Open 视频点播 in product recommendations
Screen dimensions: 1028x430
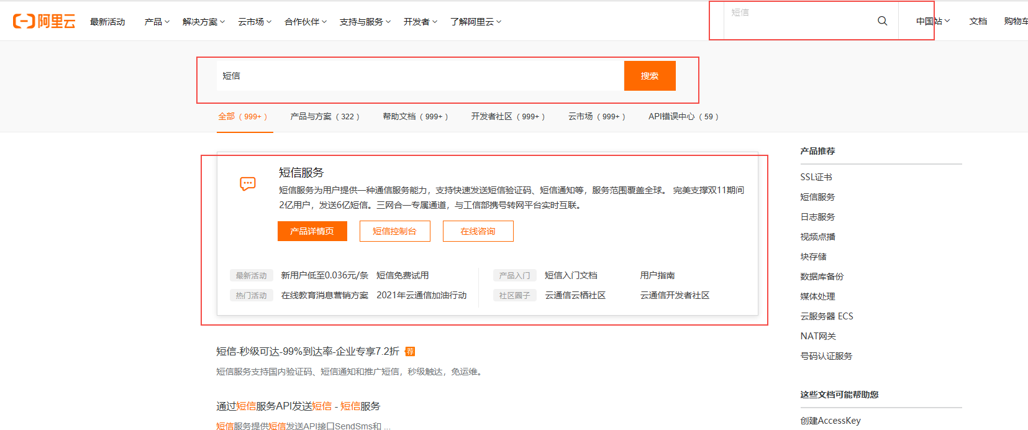[x=817, y=237]
